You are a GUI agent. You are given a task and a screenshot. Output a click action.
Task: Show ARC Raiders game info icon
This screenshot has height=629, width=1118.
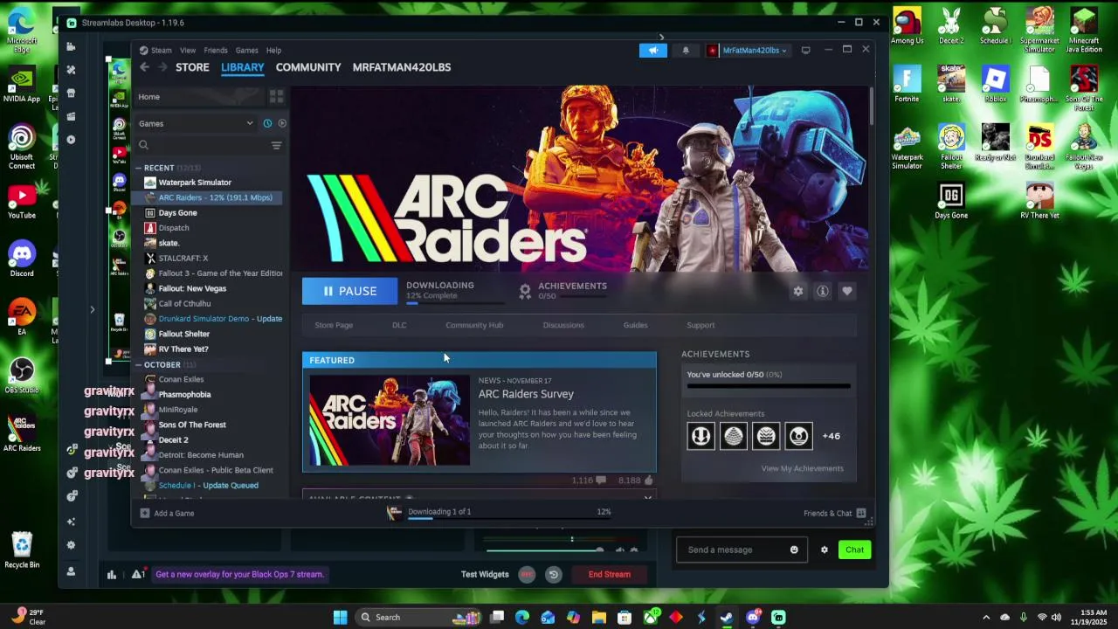tap(823, 291)
